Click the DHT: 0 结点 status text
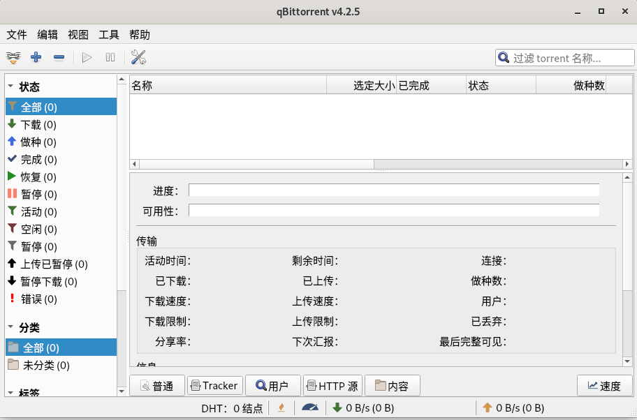Viewport: 637px width, 420px height. 232,408
